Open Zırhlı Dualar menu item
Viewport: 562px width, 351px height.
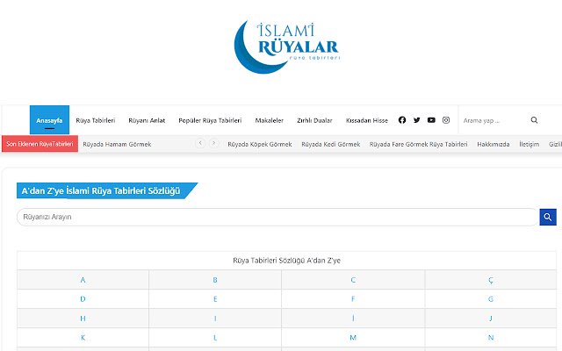(314, 120)
